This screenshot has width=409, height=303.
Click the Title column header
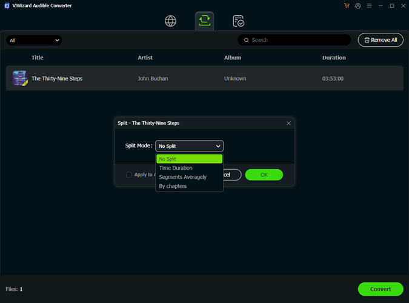point(38,58)
